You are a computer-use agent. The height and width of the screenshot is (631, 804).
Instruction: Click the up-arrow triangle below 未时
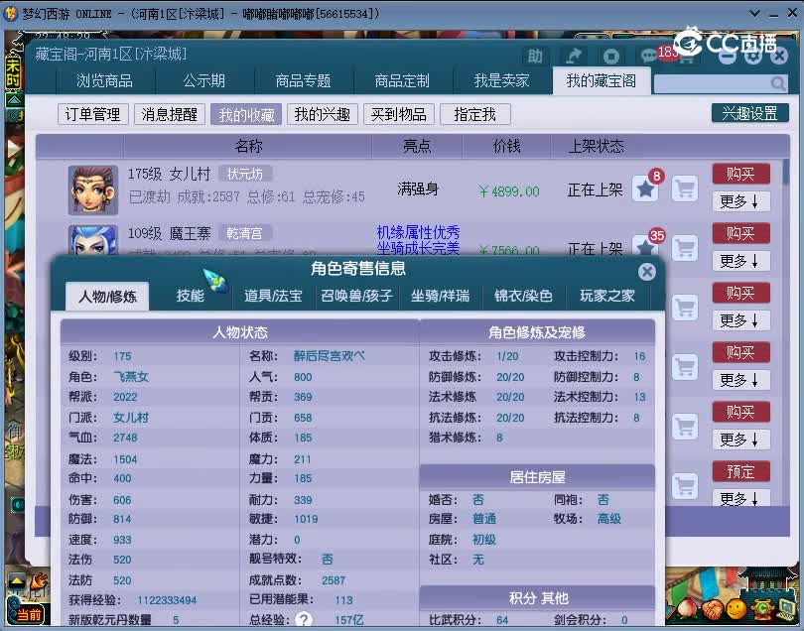pos(14,99)
